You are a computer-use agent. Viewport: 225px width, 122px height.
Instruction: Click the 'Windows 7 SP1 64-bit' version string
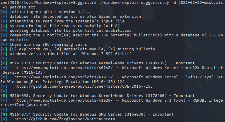(x=107, y=54)
